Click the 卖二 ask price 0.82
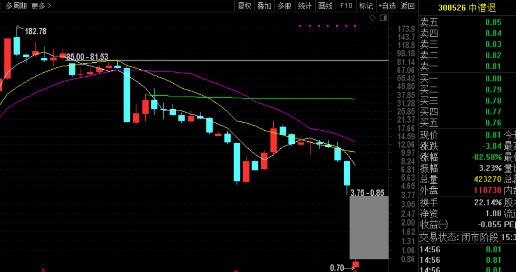Image resolution: width=516 pixels, height=272 pixels. pyautogui.click(x=493, y=55)
